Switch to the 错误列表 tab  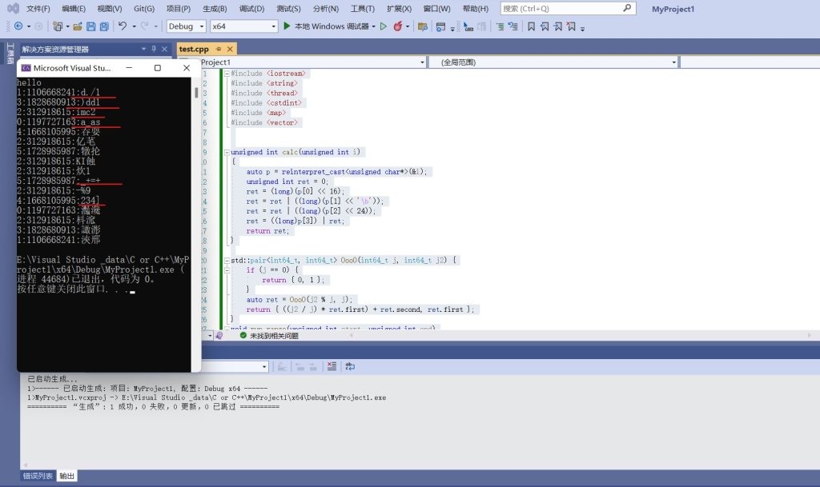[x=38, y=476]
